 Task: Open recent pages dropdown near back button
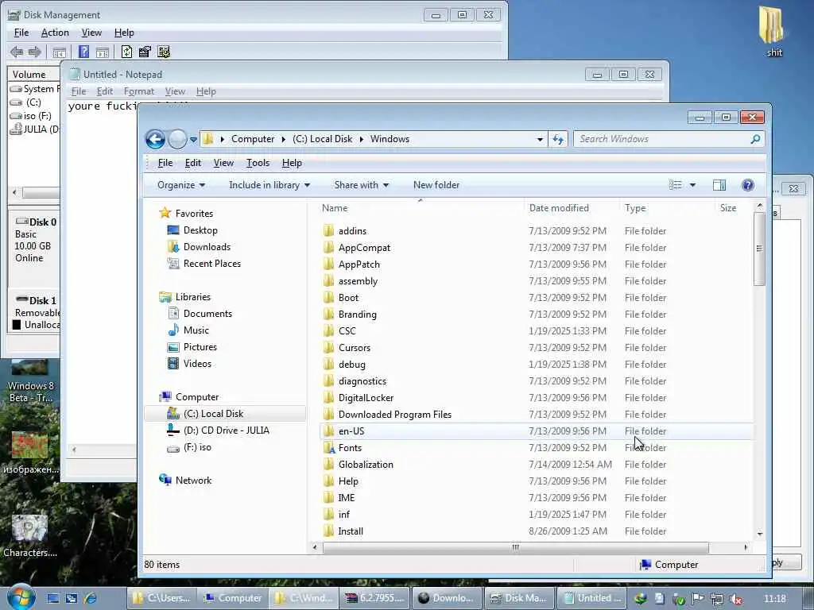pos(193,140)
